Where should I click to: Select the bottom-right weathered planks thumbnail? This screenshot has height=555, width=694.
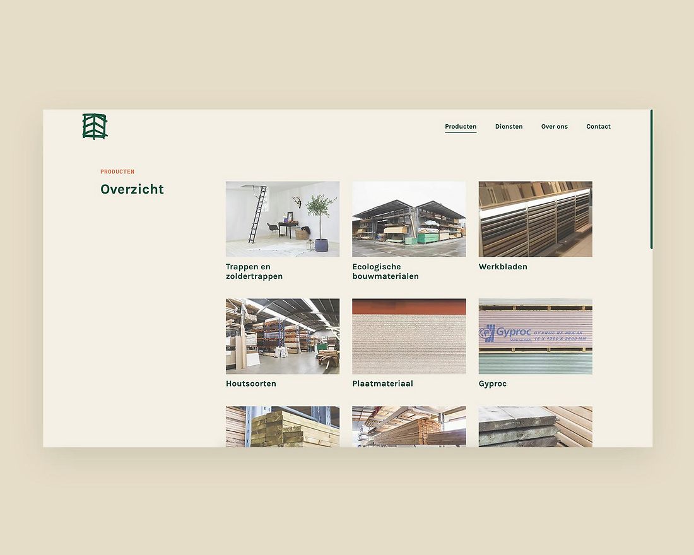535,426
